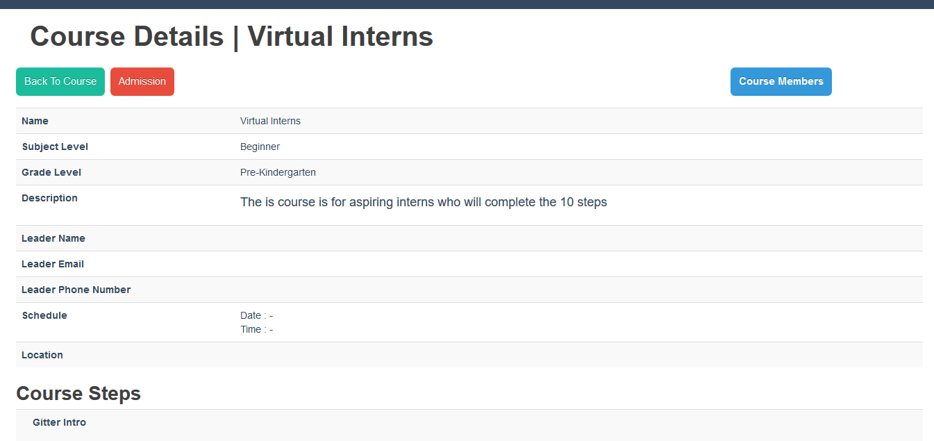The image size is (934, 441).
Task: Select the schedule Time entry
Action: (257, 329)
